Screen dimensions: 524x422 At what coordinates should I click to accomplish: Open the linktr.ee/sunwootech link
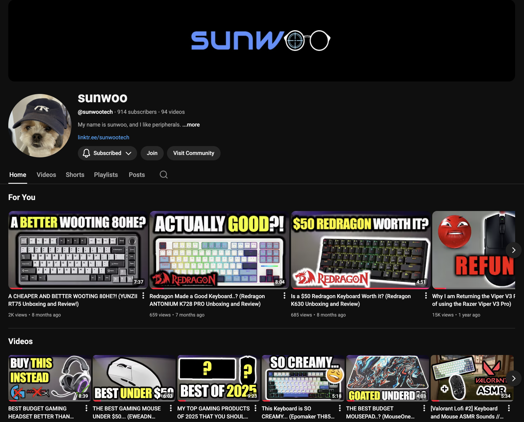click(x=104, y=137)
